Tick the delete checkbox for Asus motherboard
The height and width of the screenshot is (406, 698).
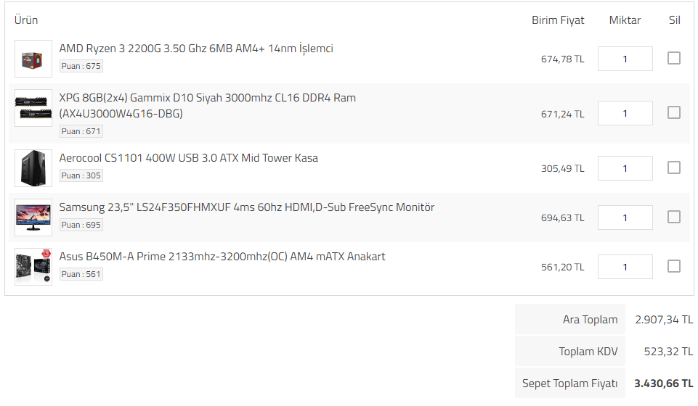point(674,266)
